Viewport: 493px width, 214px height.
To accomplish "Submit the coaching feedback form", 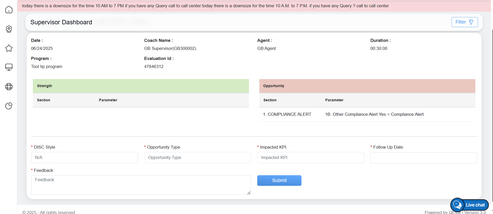I will pos(279,180).
